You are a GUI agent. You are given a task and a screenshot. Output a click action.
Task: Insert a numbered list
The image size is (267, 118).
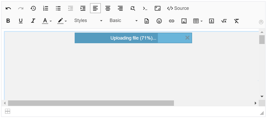coord(46,8)
